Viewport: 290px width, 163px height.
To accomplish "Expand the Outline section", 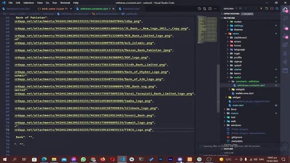I will coord(228,149).
